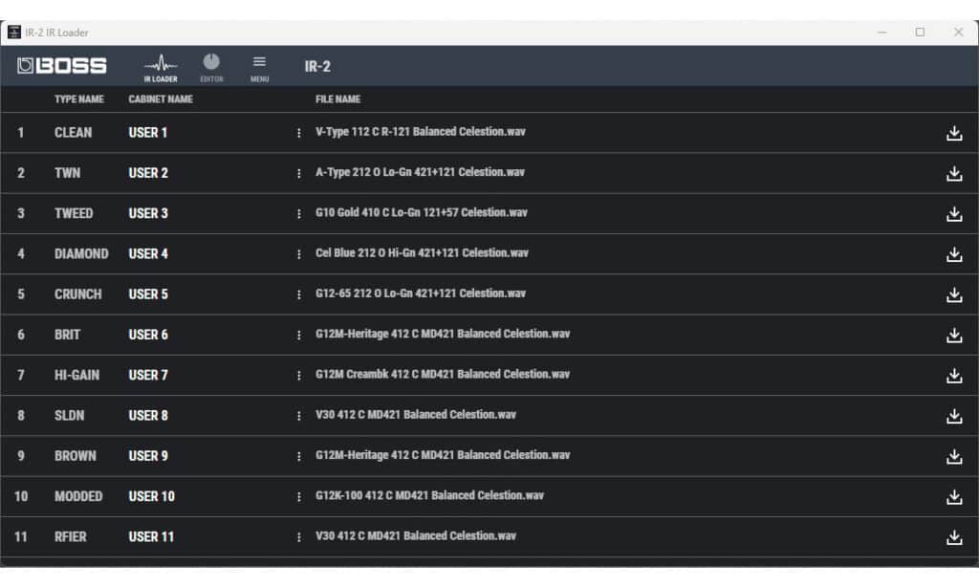979x587 pixels.
Task: Import IR file for USER 8 row
Action: pyautogui.click(x=954, y=416)
